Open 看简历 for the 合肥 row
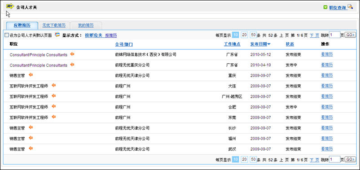Viewport: 360px width, 170px height. coord(327,107)
